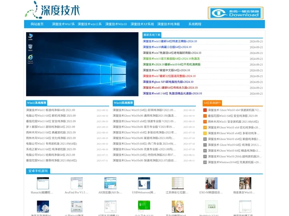Open red 深度技术win8.1最新64位传统永久版 link
This screenshot has width=289, height=216.
[170, 88]
